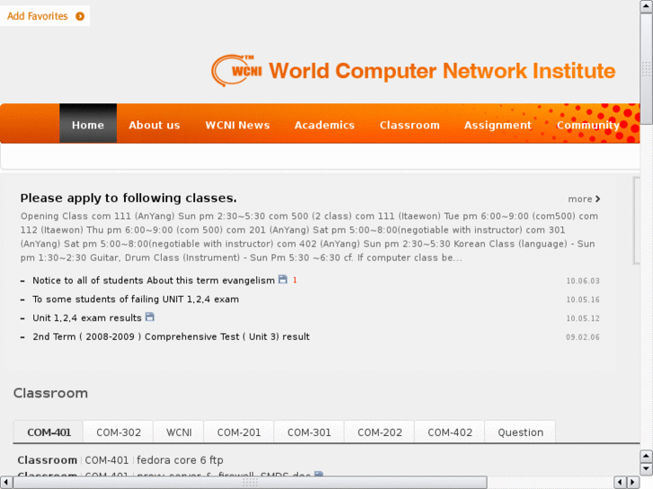
Task: Click the small up arrow above the lower vertical arrows
Action: click(646, 456)
